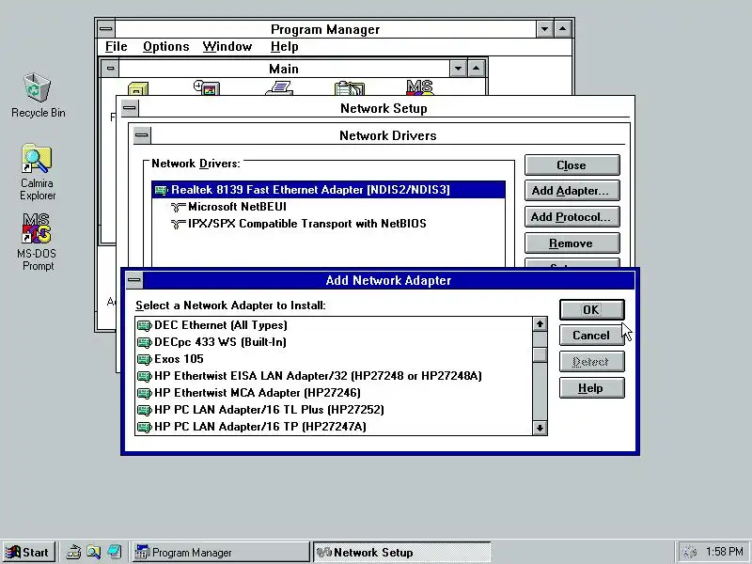Open Program Manager control menu box
This screenshot has width=752, height=564.
click(x=106, y=29)
